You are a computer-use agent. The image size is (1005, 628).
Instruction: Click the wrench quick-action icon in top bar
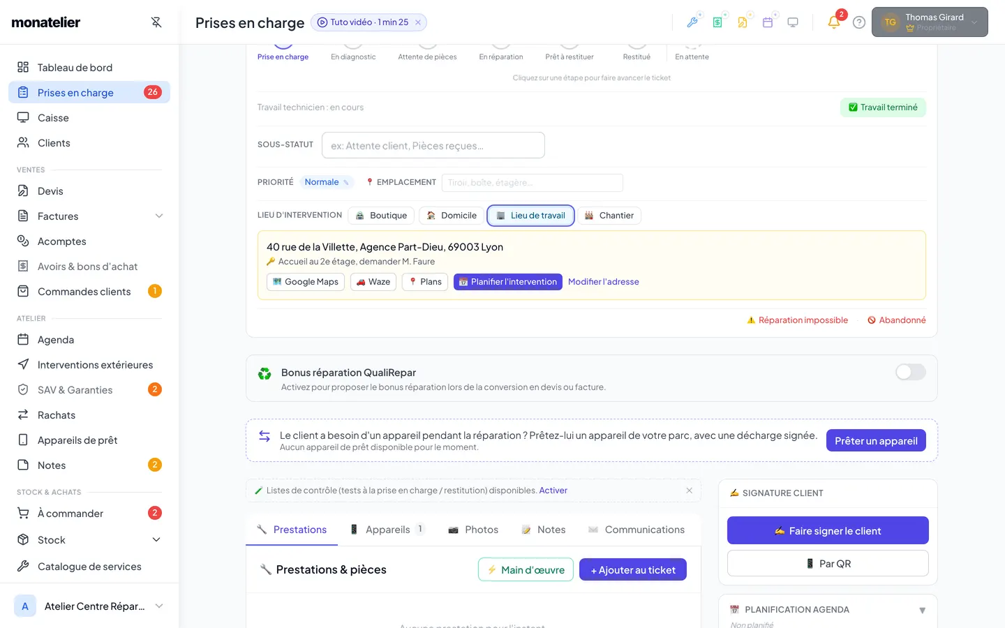(692, 22)
